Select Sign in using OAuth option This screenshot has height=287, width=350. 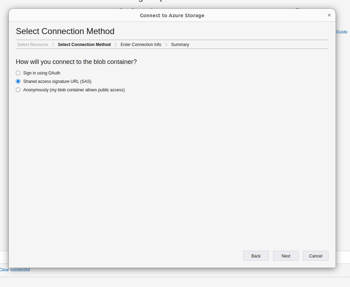(18, 73)
